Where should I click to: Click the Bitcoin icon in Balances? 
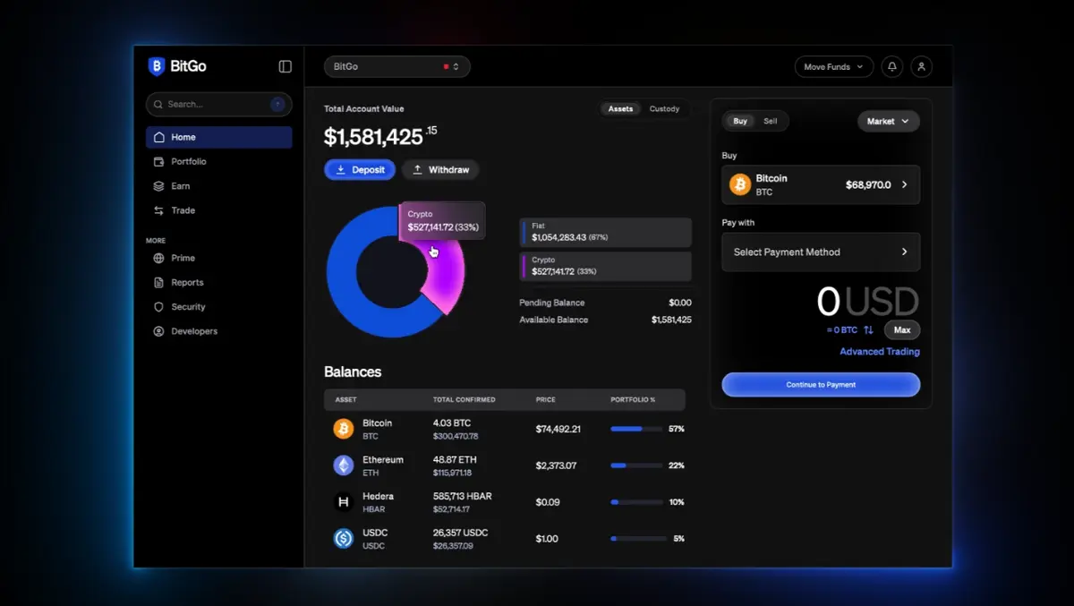pos(344,429)
